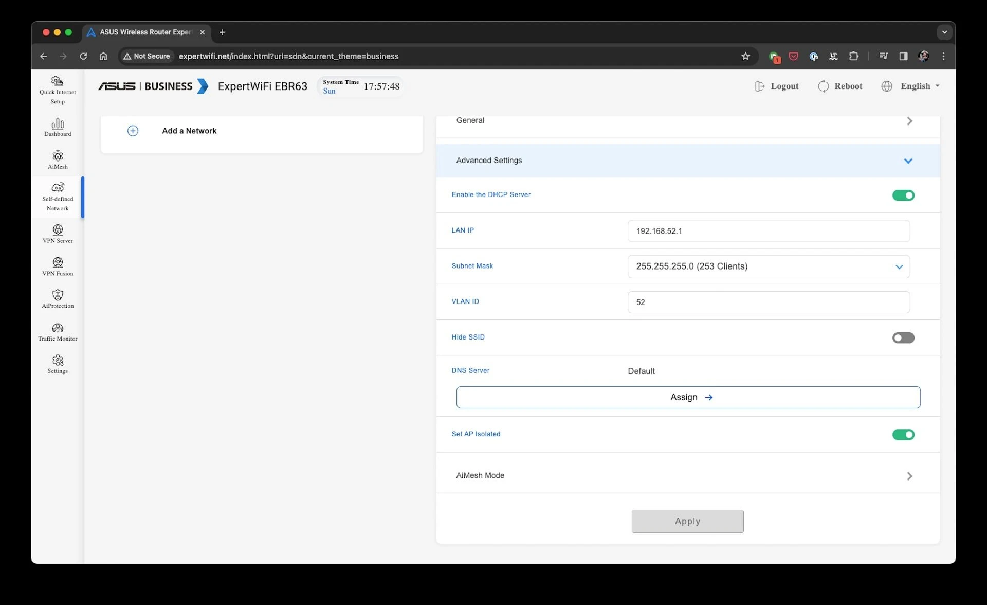Click the VLAN ID input field
The height and width of the screenshot is (605, 987).
coord(769,302)
